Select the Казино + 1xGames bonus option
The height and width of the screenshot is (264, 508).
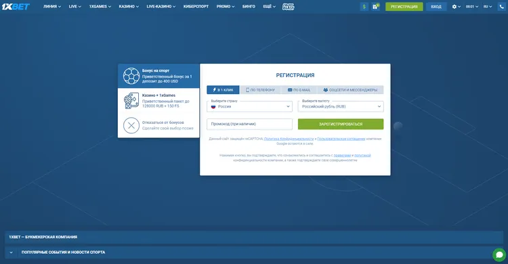158,100
